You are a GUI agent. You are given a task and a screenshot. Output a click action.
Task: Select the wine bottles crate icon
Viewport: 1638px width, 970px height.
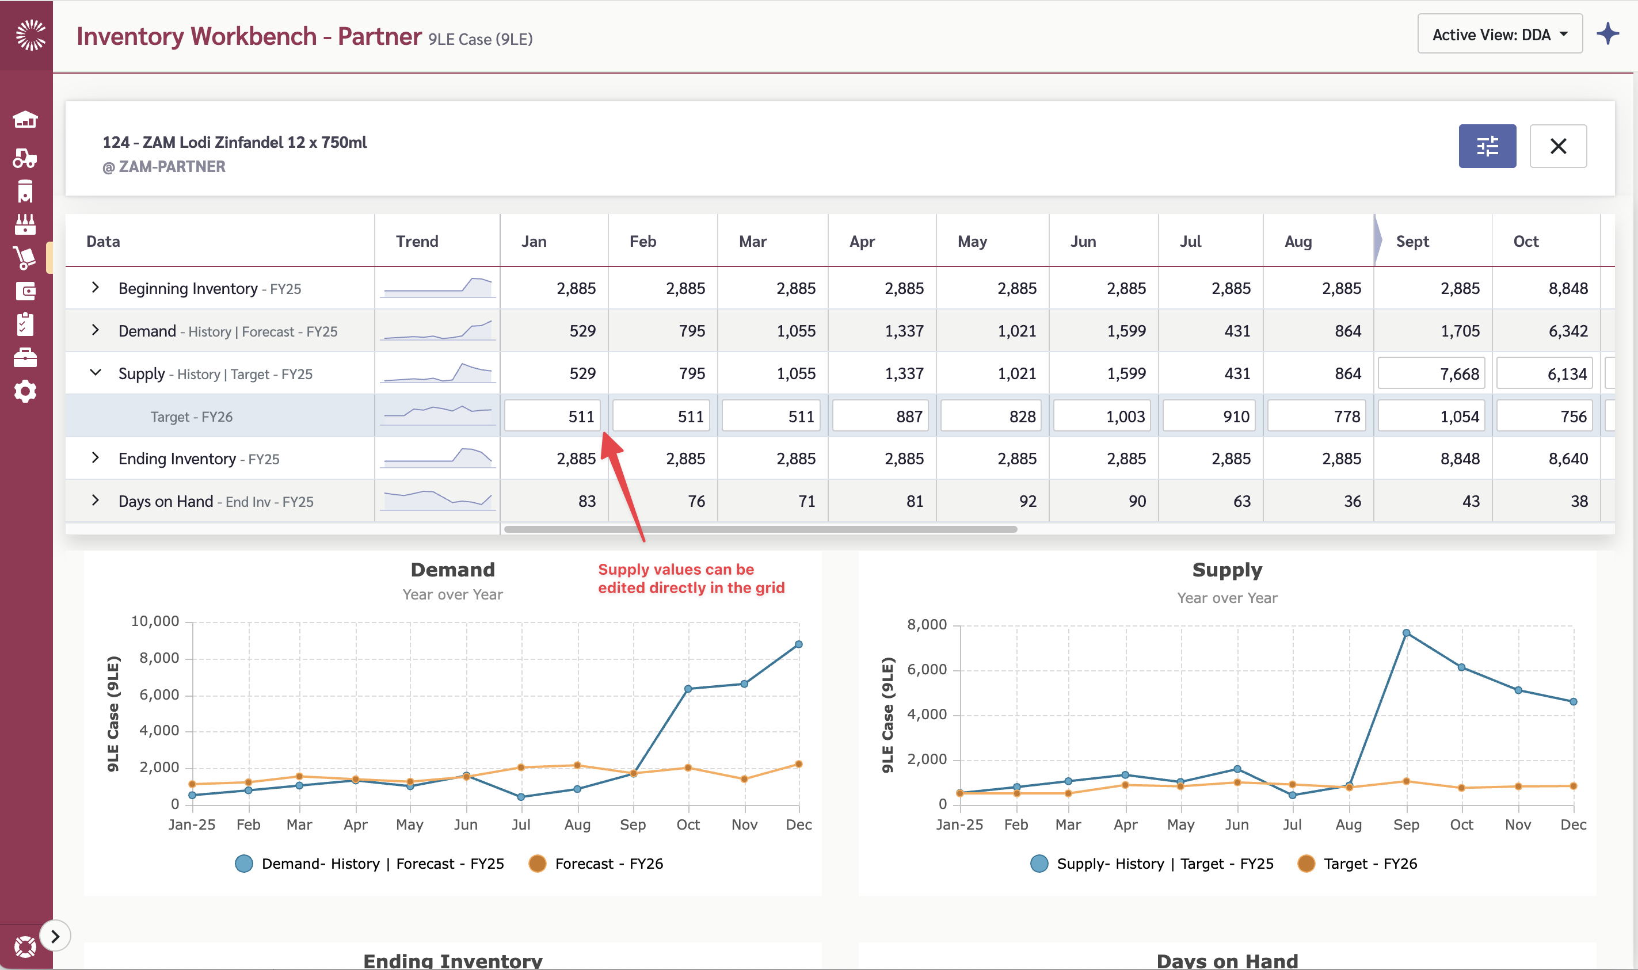[x=25, y=224]
